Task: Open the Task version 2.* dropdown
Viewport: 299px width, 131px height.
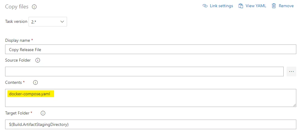Action: pyautogui.click(x=48, y=22)
